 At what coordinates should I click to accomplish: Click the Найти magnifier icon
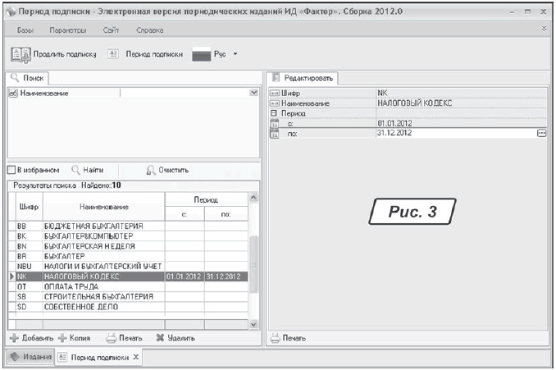pos(75,170)
